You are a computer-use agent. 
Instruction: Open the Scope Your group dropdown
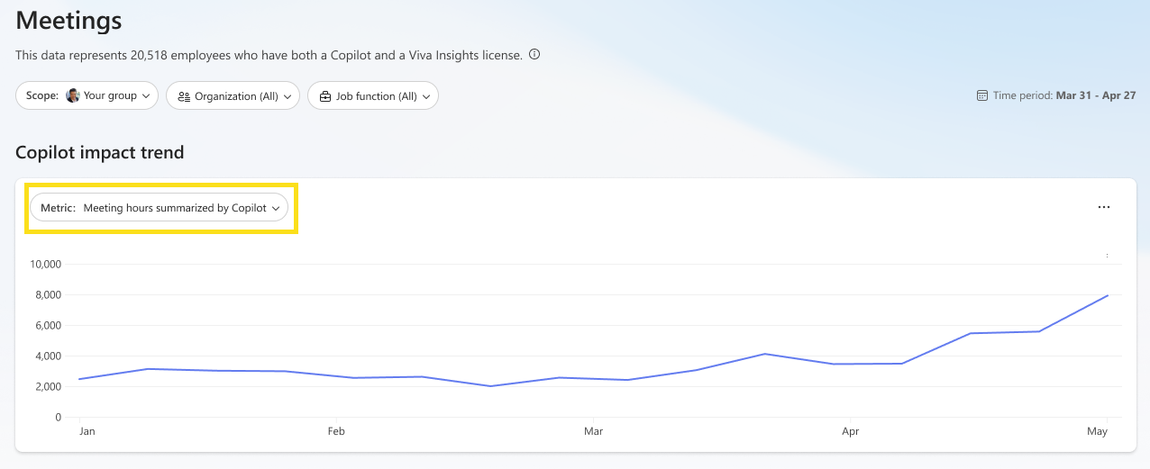click(x=87, y=95)
